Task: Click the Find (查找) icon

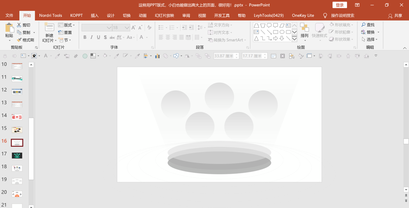Action: [x=363, y=25]
